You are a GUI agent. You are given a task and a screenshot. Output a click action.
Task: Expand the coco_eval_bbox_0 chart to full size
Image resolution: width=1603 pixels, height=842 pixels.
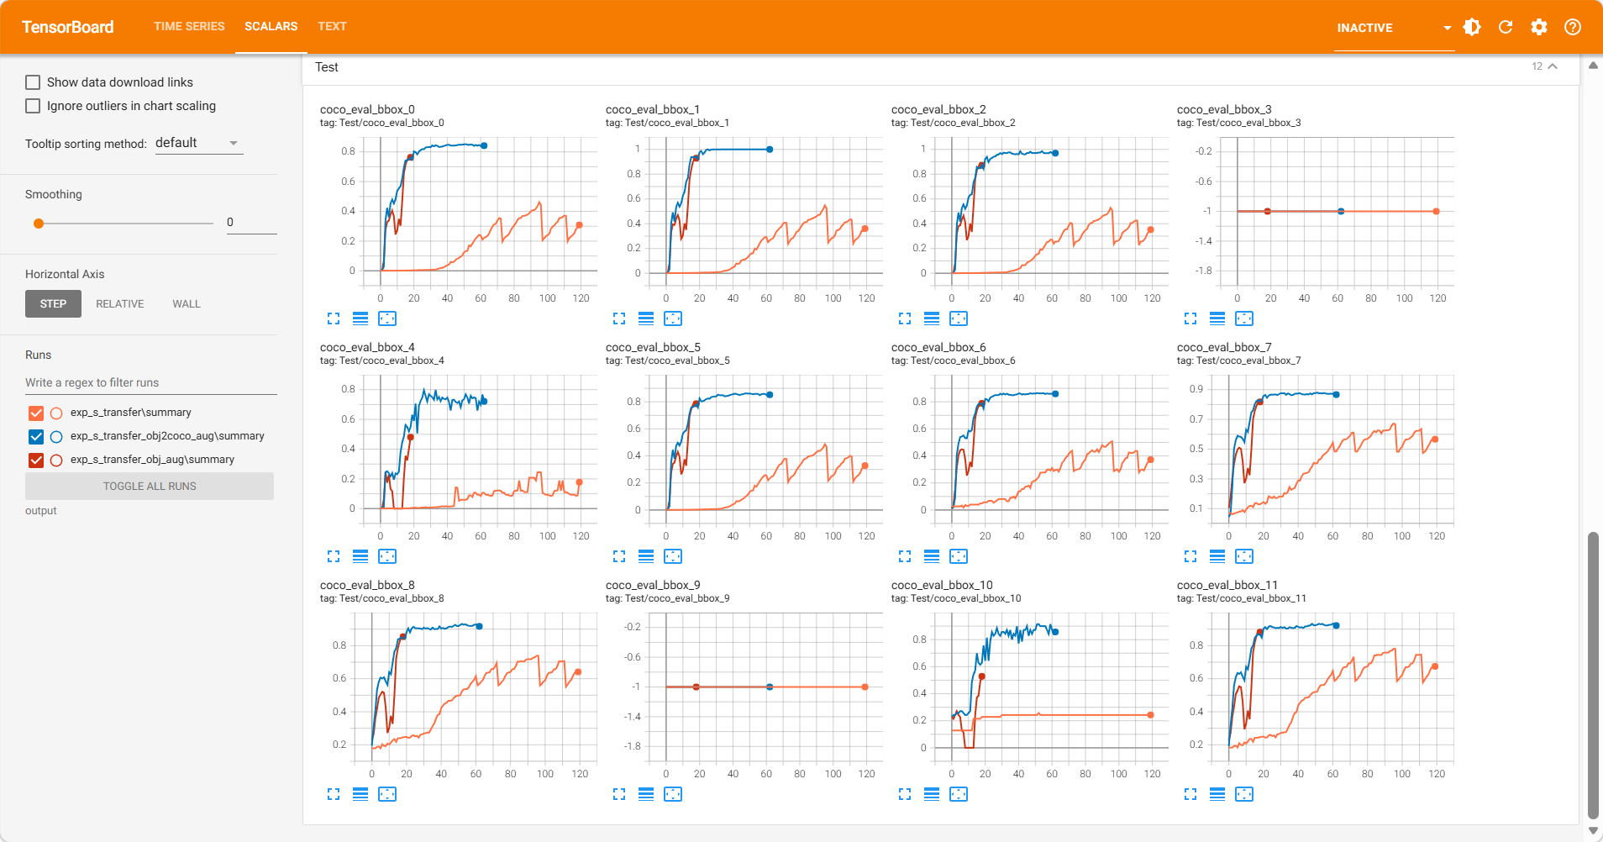[x=334, y=318]
